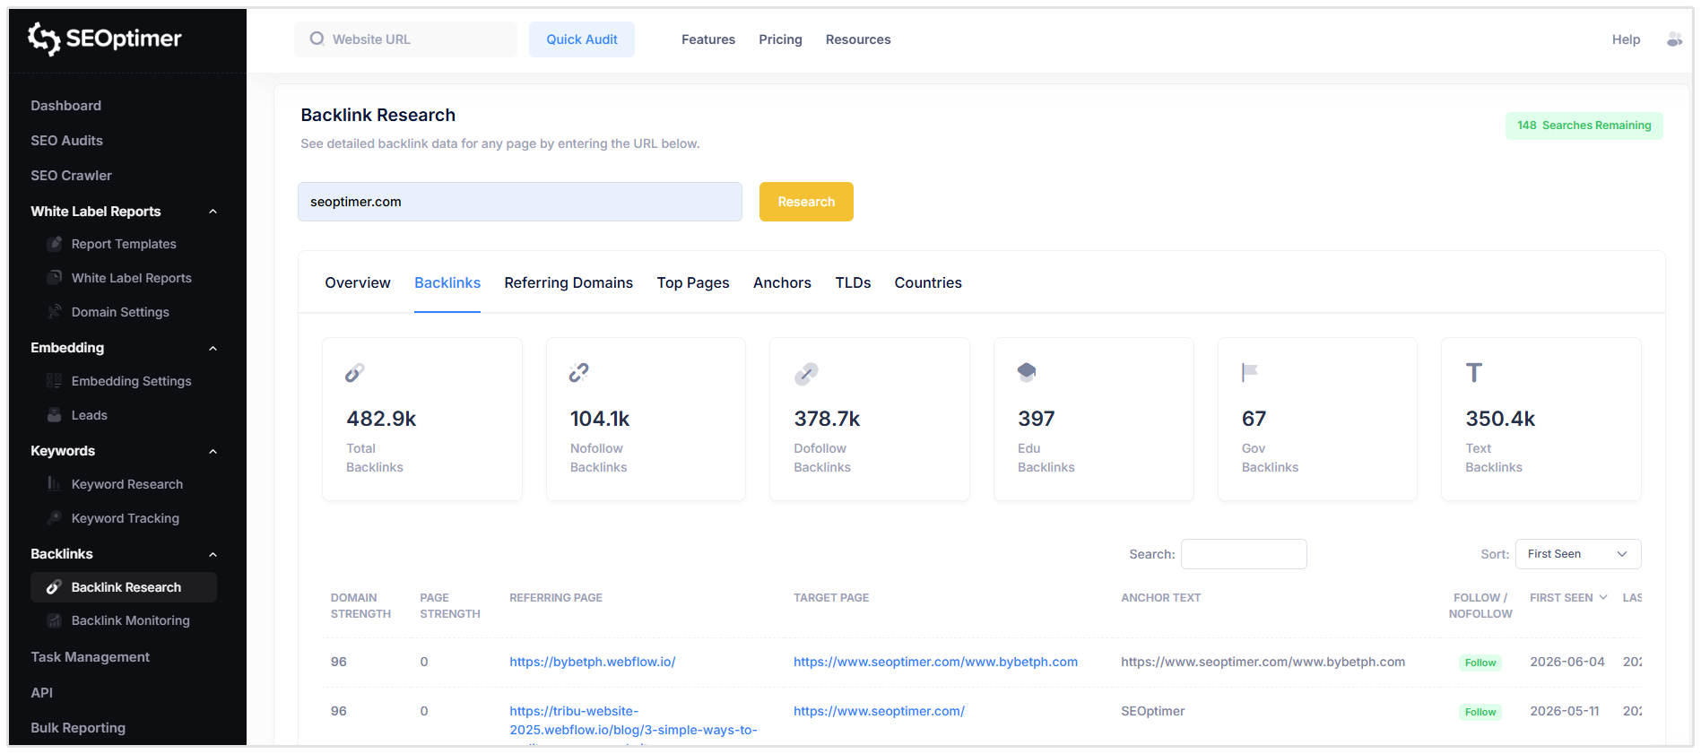Click the Backlink Monitoring sidebar icon

[55, 620]
